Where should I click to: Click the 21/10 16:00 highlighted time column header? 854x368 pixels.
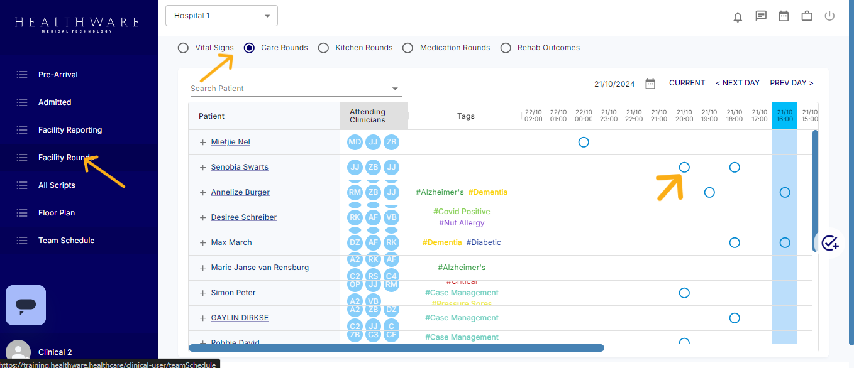click(x=784, y=116)
